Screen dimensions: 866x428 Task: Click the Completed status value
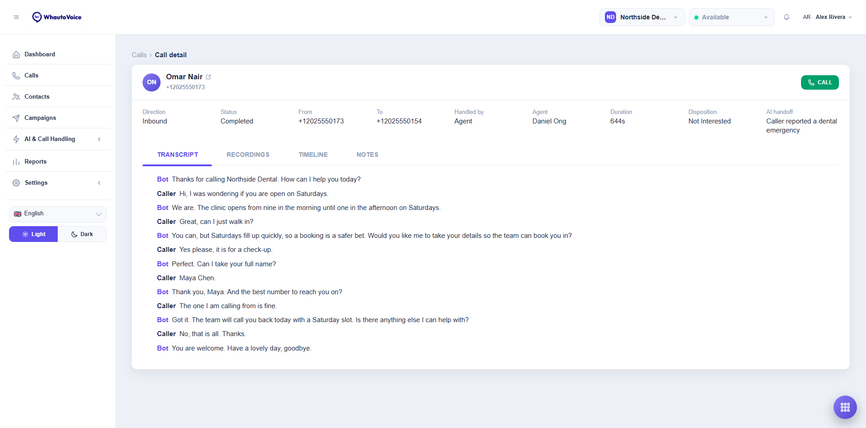(x=237, y=121)
